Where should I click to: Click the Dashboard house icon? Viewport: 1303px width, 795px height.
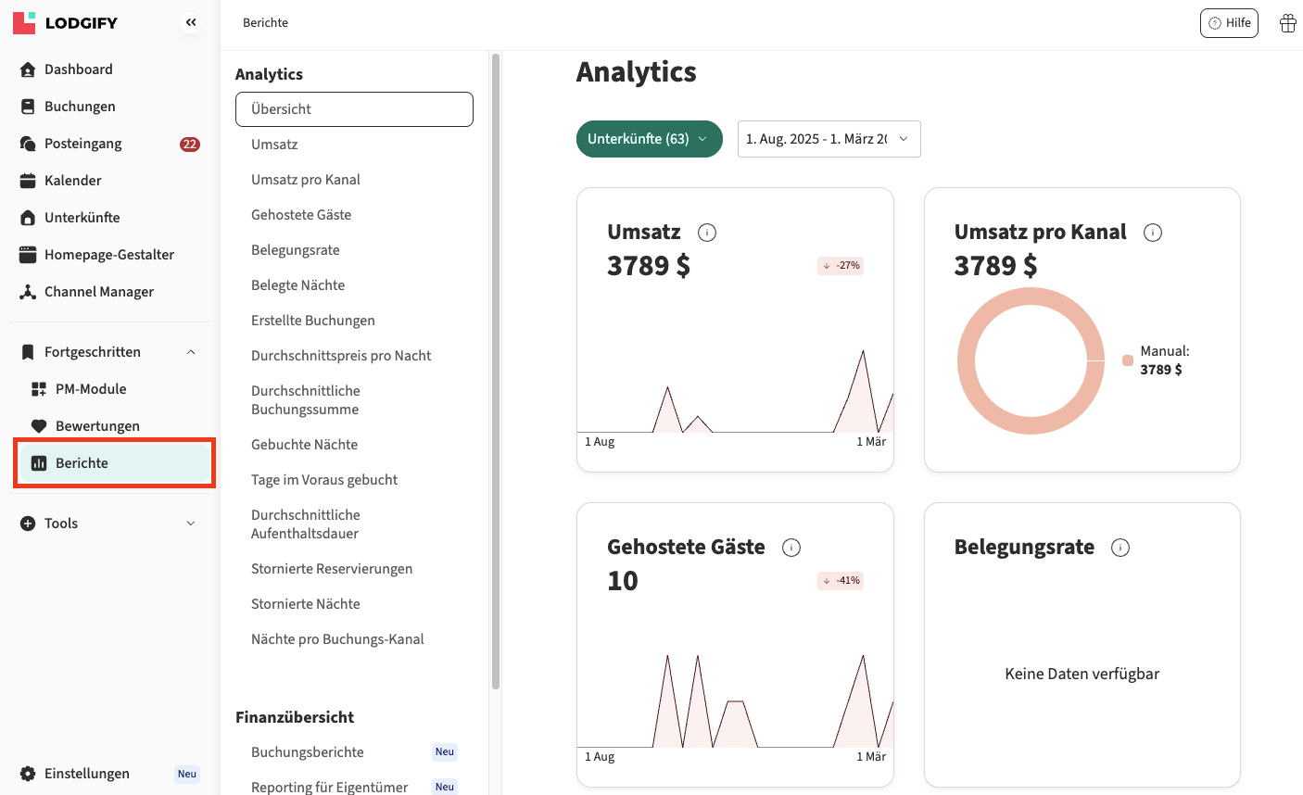coord(28,69)
